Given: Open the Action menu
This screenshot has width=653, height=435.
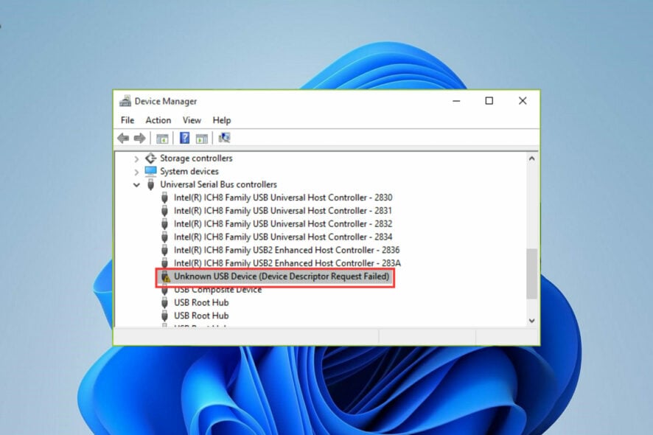Looking at the screenshot, I should [x=158, y=120].
